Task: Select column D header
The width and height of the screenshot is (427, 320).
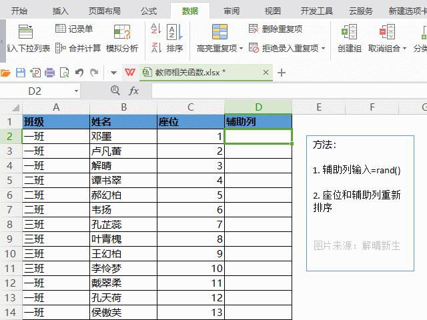Action: pyautogui.click(x=258, y=107)
